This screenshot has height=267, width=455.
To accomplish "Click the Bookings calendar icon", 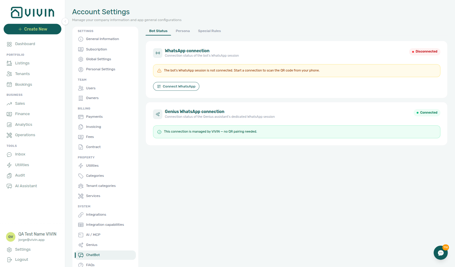I will [x=9, y=85].
